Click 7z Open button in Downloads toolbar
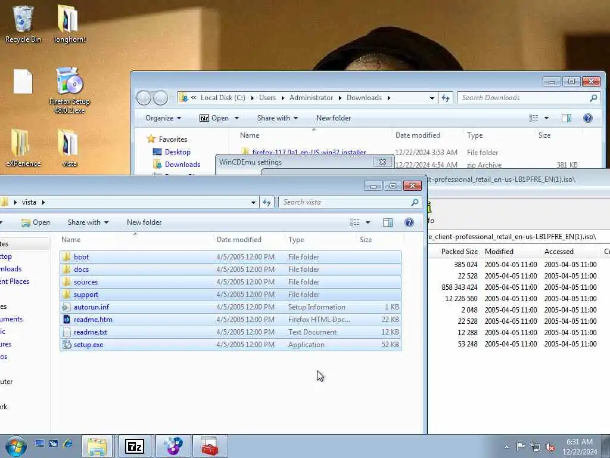 point(214,118)
